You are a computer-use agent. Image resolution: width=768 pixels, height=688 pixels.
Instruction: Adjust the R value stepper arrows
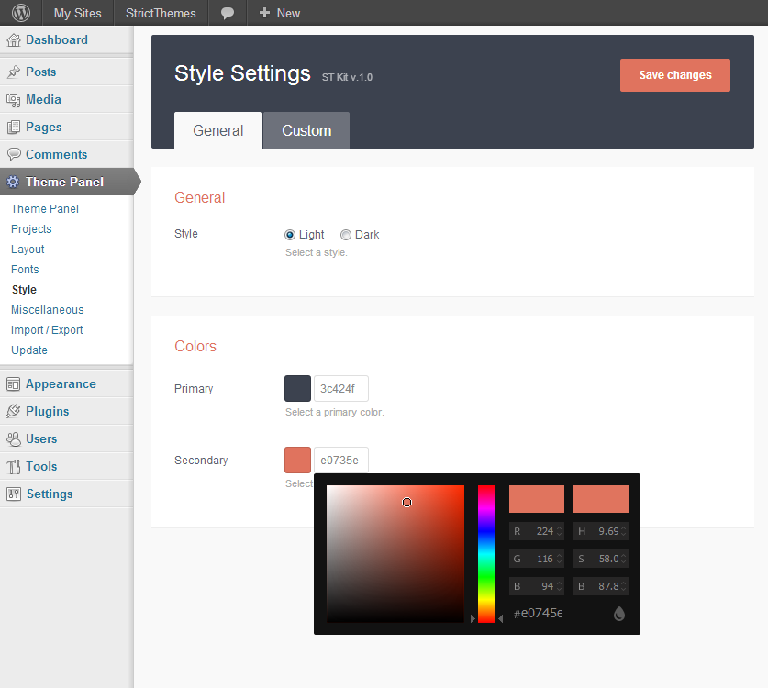tap(560, 531)
